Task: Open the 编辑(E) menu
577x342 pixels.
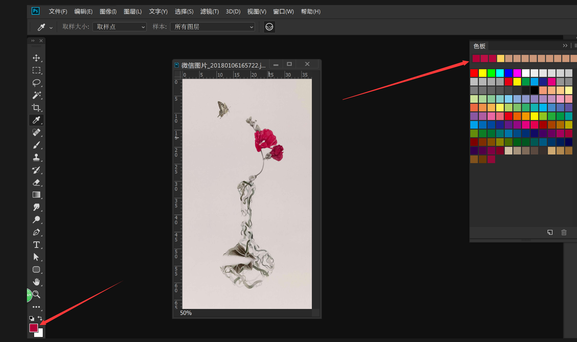Action: coord(83,11)
